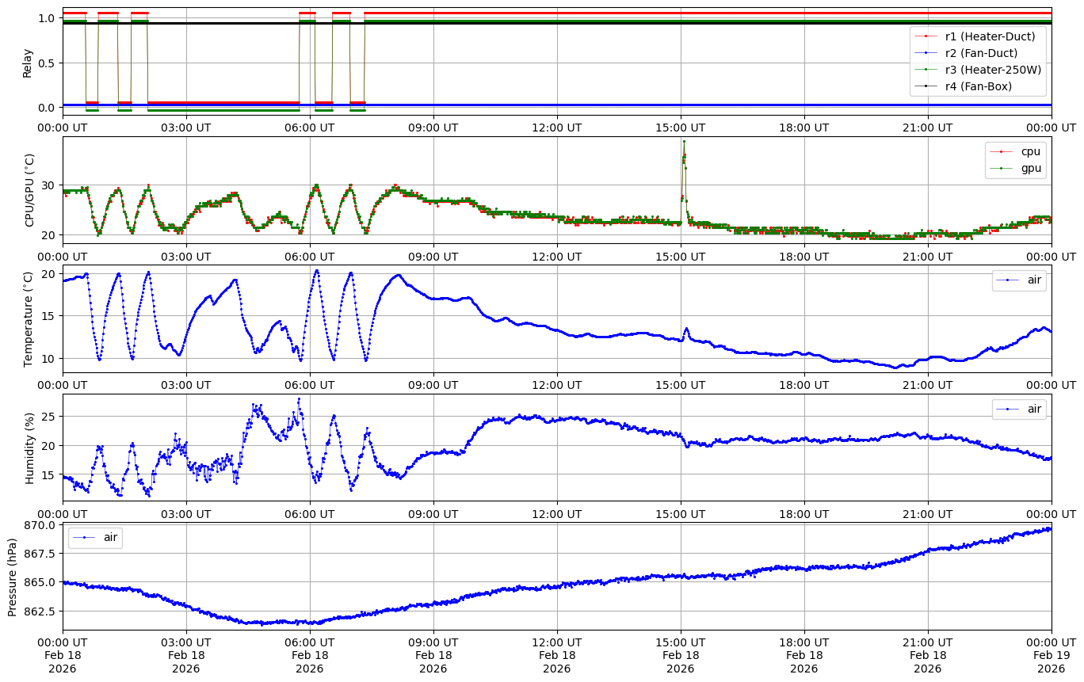Select the Humidity (%) y-axis label
The image size is (1084, 682).
[x=30, y=448]
